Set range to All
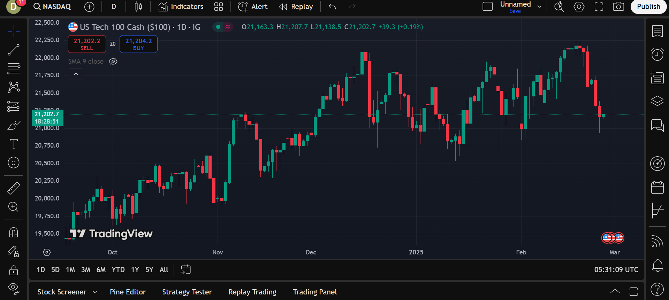 pos(164,270)
